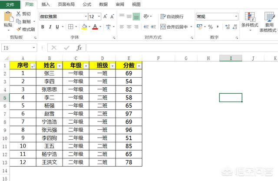Click the score cell 97
278x181 pixels.
129,114
